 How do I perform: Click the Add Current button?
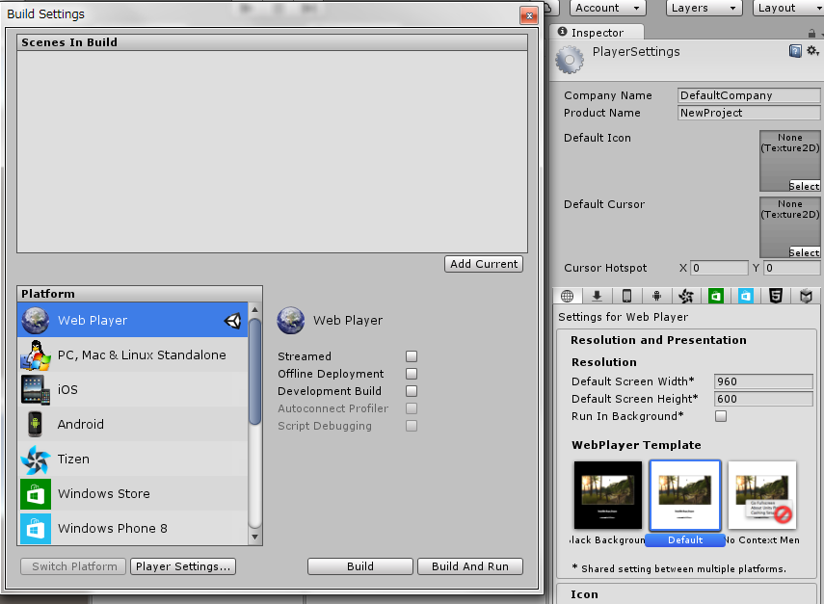point(484,264)
